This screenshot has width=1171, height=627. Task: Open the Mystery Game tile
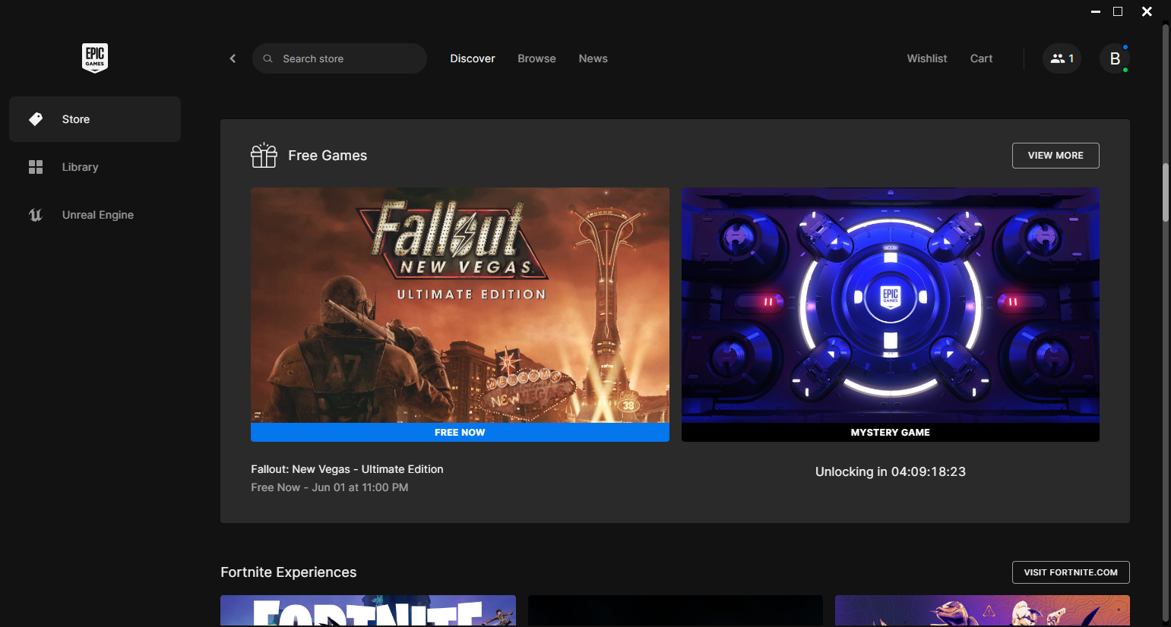(890, 313)
